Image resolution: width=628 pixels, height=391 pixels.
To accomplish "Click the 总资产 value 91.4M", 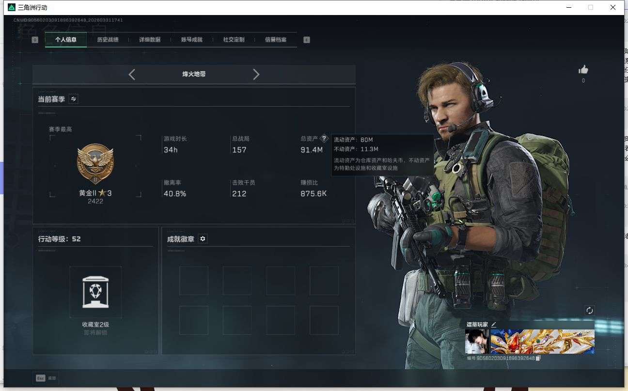I will tap(312, 150).
